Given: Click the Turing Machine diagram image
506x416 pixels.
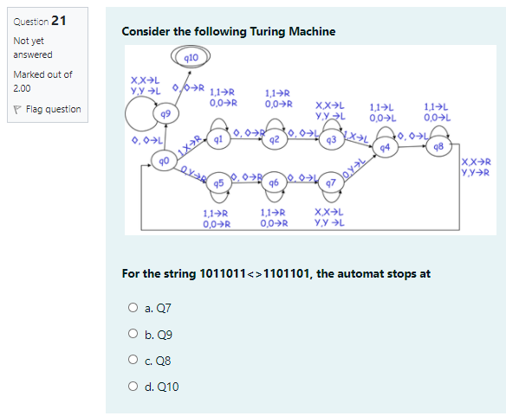Looking at the screenshot, I should pyautogui.click(x=310, y=140).
